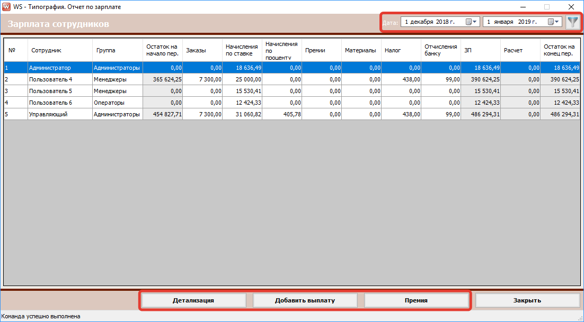Select the Администратор employee row
The height and width of the screenshot is (322, 584).
tap(292, 68)
